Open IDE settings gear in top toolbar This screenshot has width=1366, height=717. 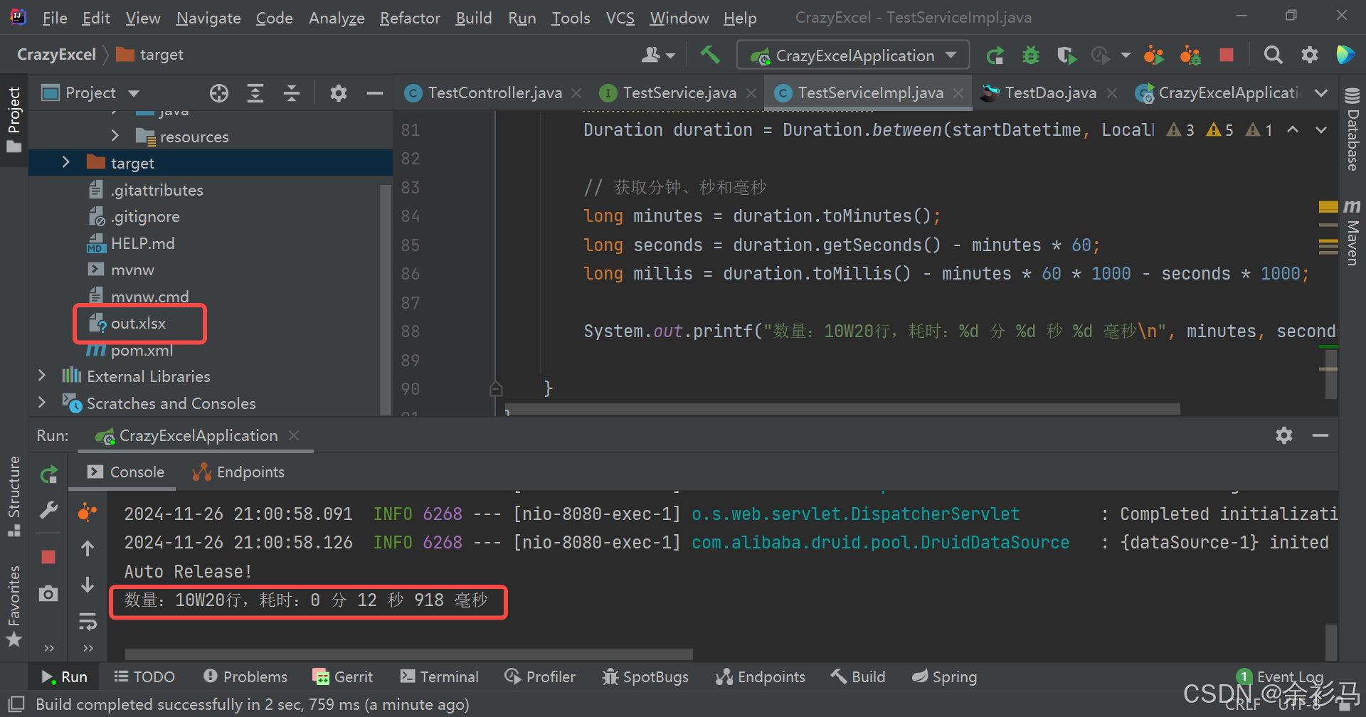click(x=1309, y=55)
